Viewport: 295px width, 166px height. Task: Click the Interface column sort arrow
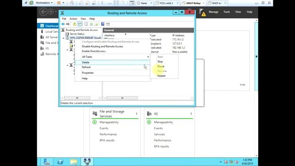125,34
